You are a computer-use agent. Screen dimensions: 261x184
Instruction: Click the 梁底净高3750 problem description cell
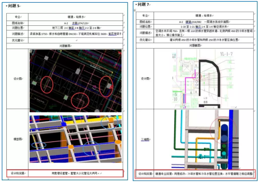click(75, 34)
